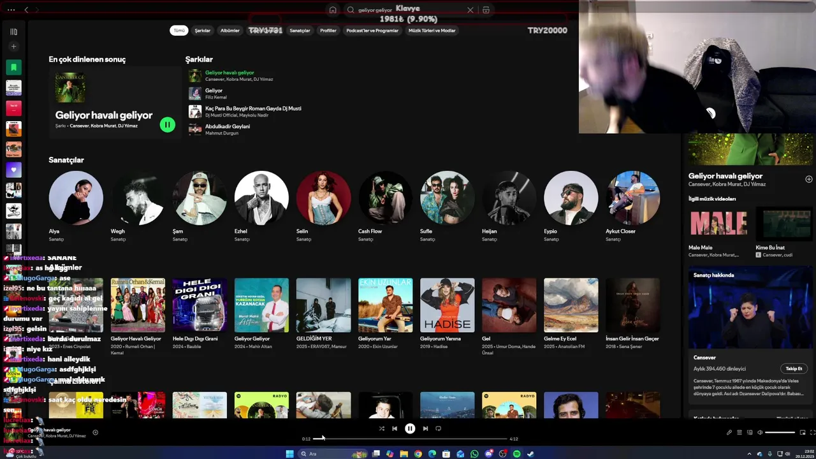Image resolution: width=816 pixels, height=459 pixels.
Task: Pause top result with green button
Action: pos(167,125)
